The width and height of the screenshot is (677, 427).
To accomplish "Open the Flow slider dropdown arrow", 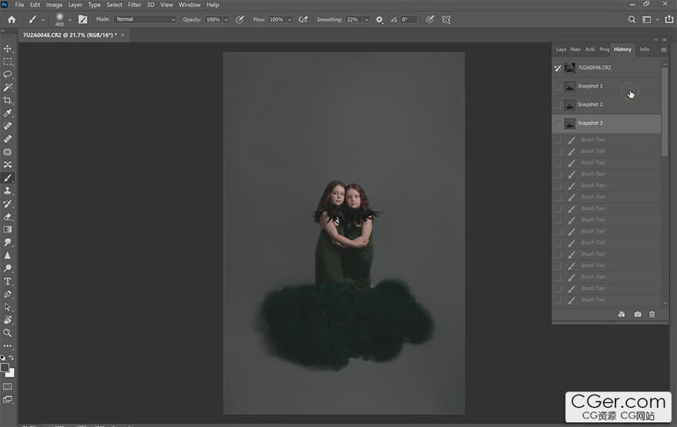I will coord(289,20).
